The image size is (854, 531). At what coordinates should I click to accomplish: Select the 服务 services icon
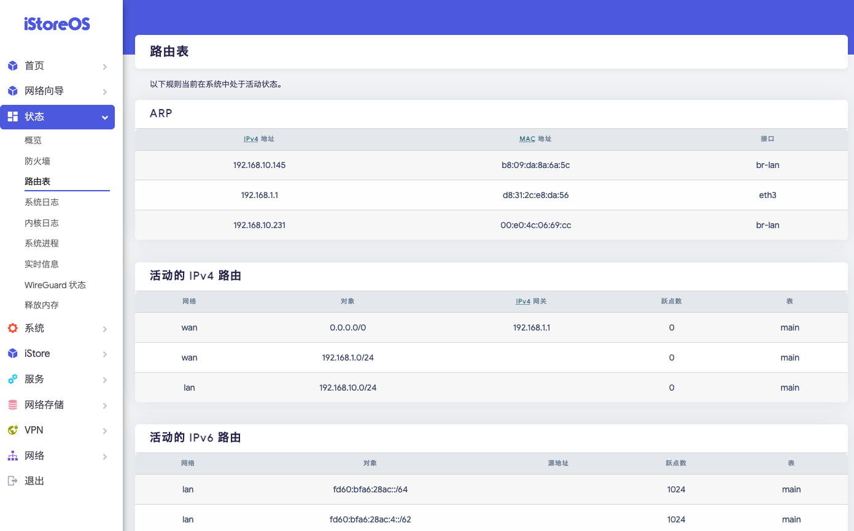[x=12, y=379]
